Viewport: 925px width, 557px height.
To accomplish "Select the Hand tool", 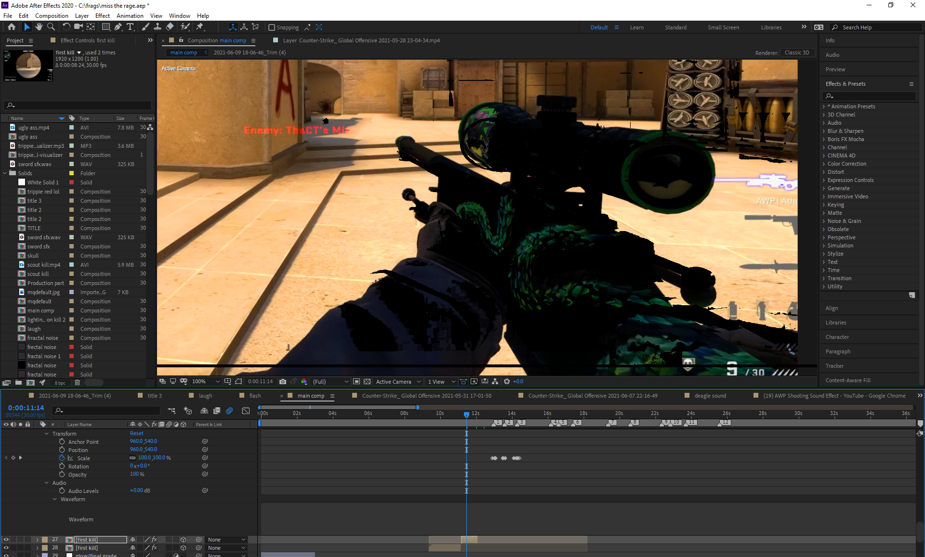I will [39, 27].
